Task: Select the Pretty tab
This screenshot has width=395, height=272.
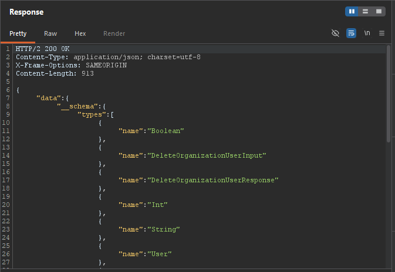Action: pos(18,34)
